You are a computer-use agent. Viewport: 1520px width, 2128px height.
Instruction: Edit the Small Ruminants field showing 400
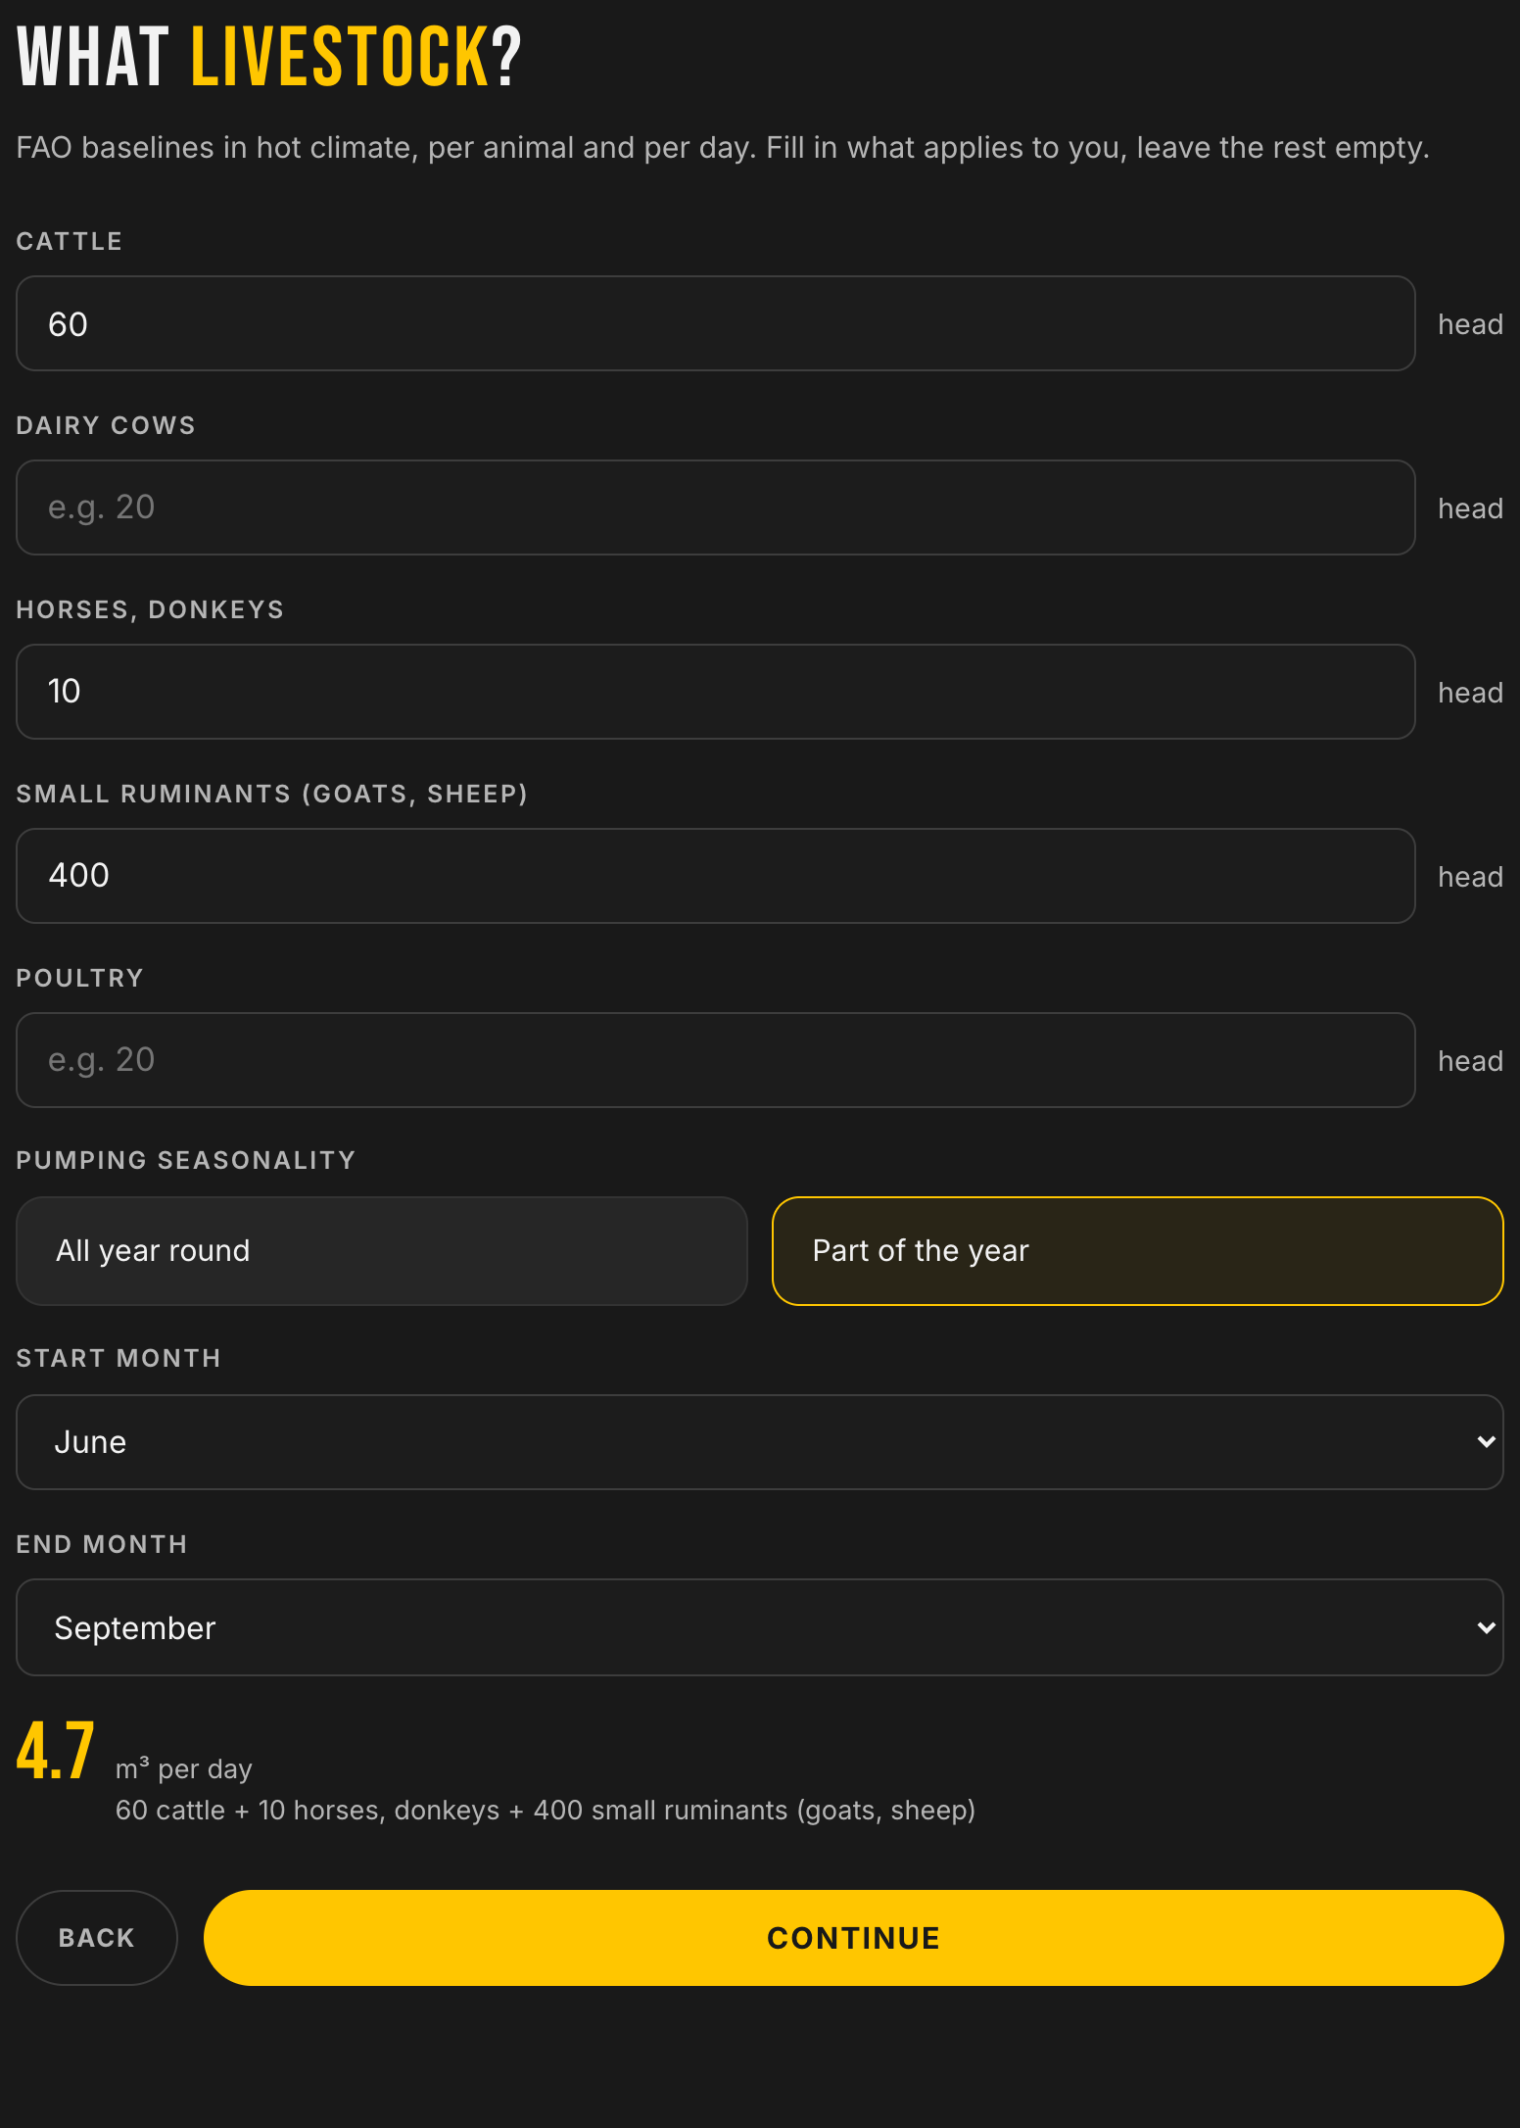pos(716,876)
